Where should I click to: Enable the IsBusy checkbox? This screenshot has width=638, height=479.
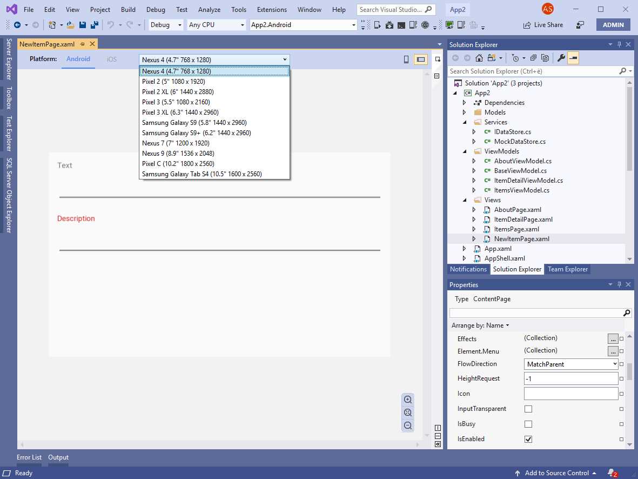point(528,424)
